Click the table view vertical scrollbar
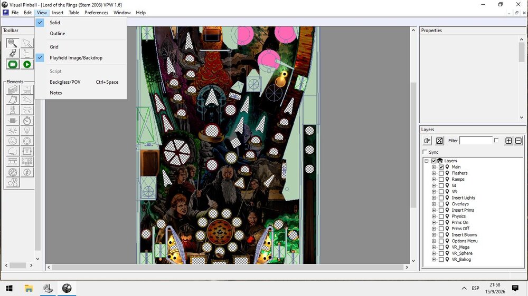This screenshot has width=528, height=296. pos(413,145)
